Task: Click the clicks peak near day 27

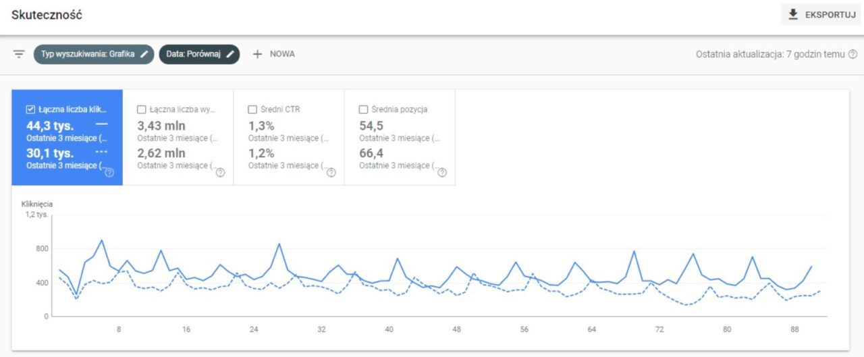Action: pyautogui.click(x=279, y=244)
